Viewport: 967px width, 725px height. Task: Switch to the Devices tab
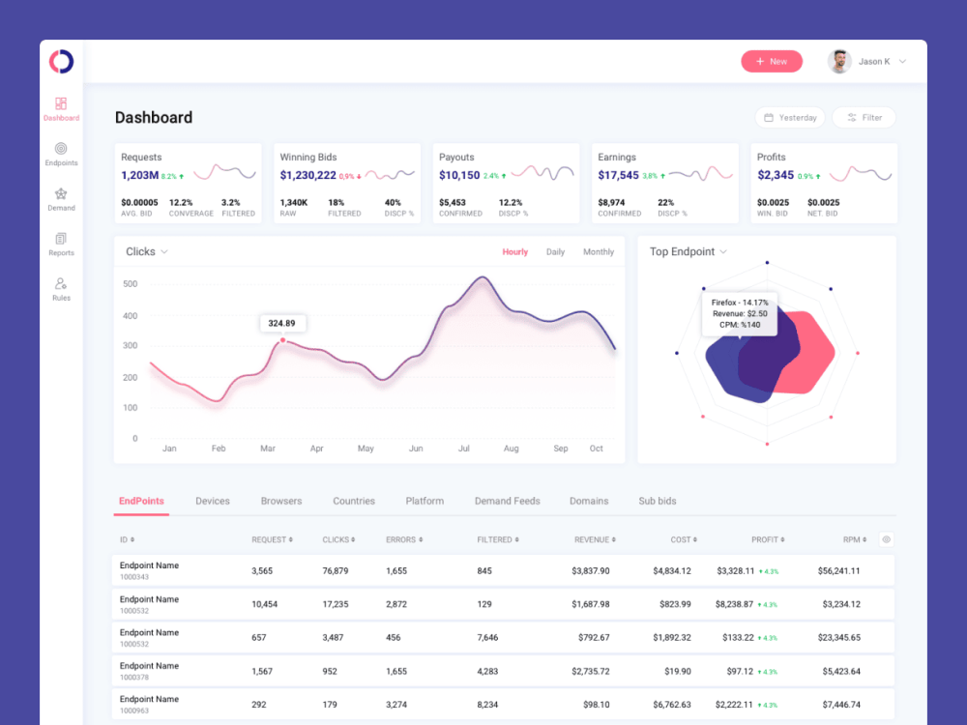(213, 501)
